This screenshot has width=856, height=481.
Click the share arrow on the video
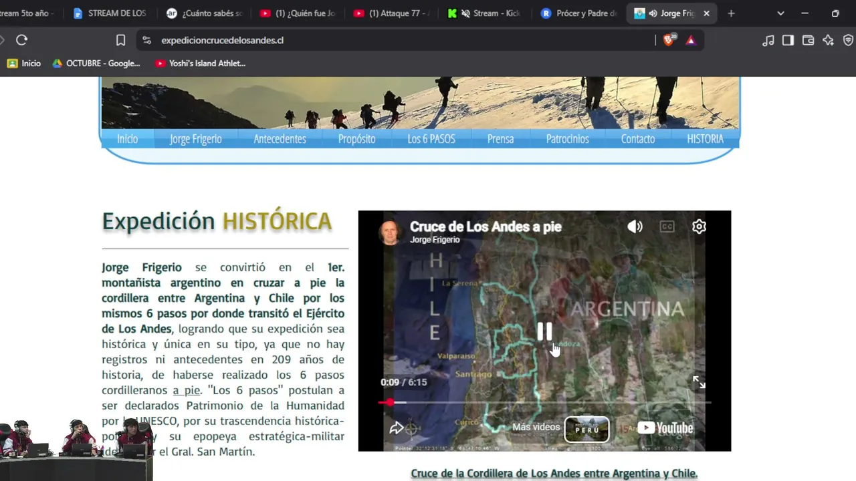pos(397,428)
